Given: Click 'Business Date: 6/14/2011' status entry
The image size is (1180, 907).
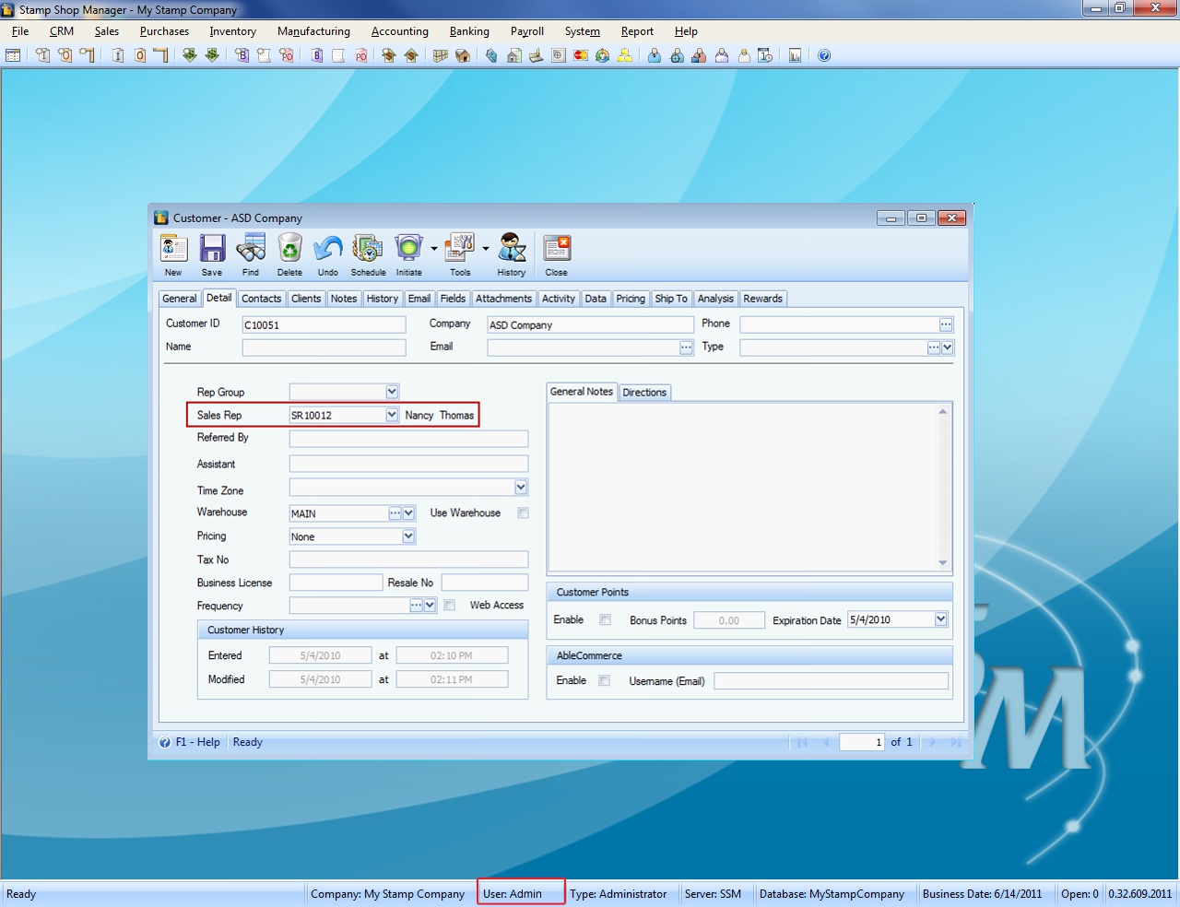Looking at the screenshot, I should [982, 894].
